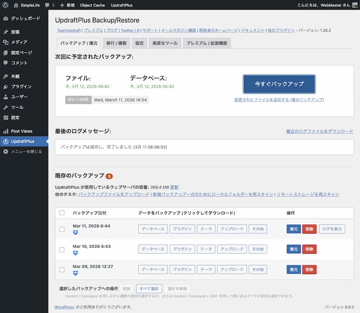Click the Dashboard gauge icon in sidebar

5,19
